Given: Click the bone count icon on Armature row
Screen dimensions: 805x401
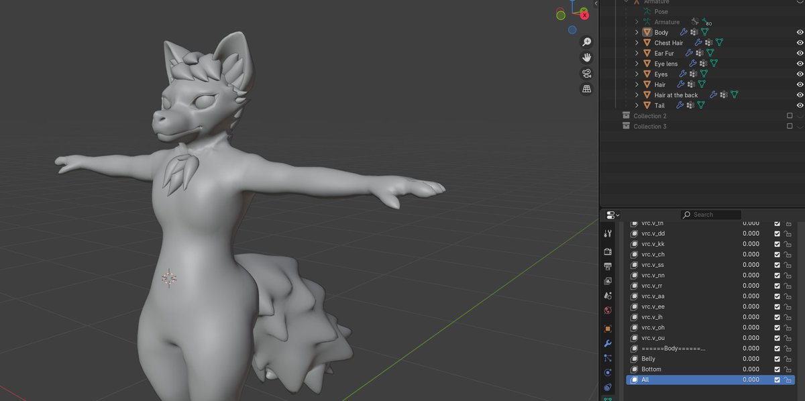Looking at the screenshot, I should [x=706, y=22].
